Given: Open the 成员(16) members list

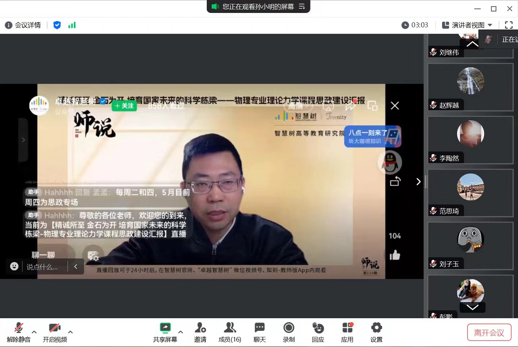Looking at the screenshot, I should (229, 328).
